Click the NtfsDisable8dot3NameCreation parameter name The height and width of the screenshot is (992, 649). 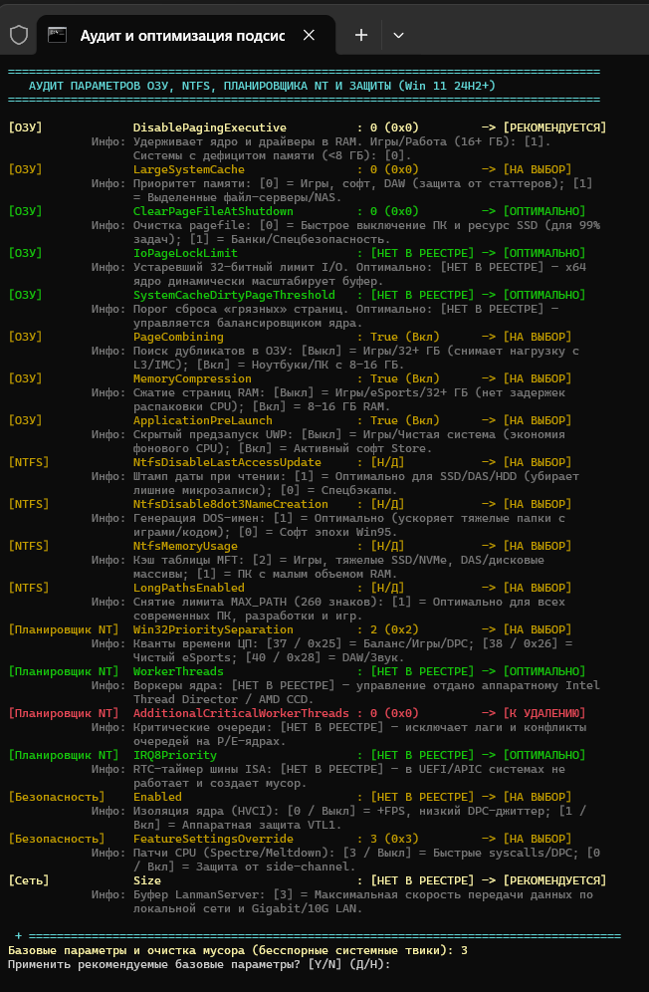pyautogui.click(x=230, y=504)
